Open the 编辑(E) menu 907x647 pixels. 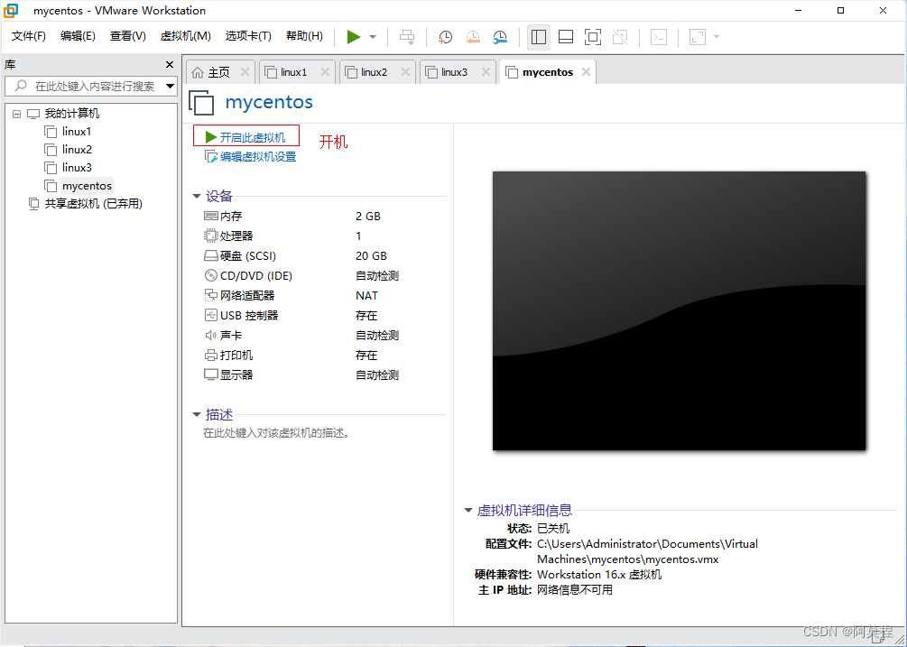pos(78,36)
